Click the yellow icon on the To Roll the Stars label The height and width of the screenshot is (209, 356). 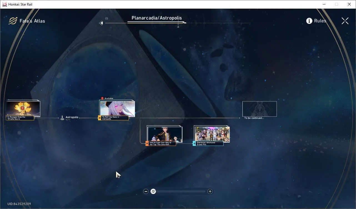tap(100, 118)
